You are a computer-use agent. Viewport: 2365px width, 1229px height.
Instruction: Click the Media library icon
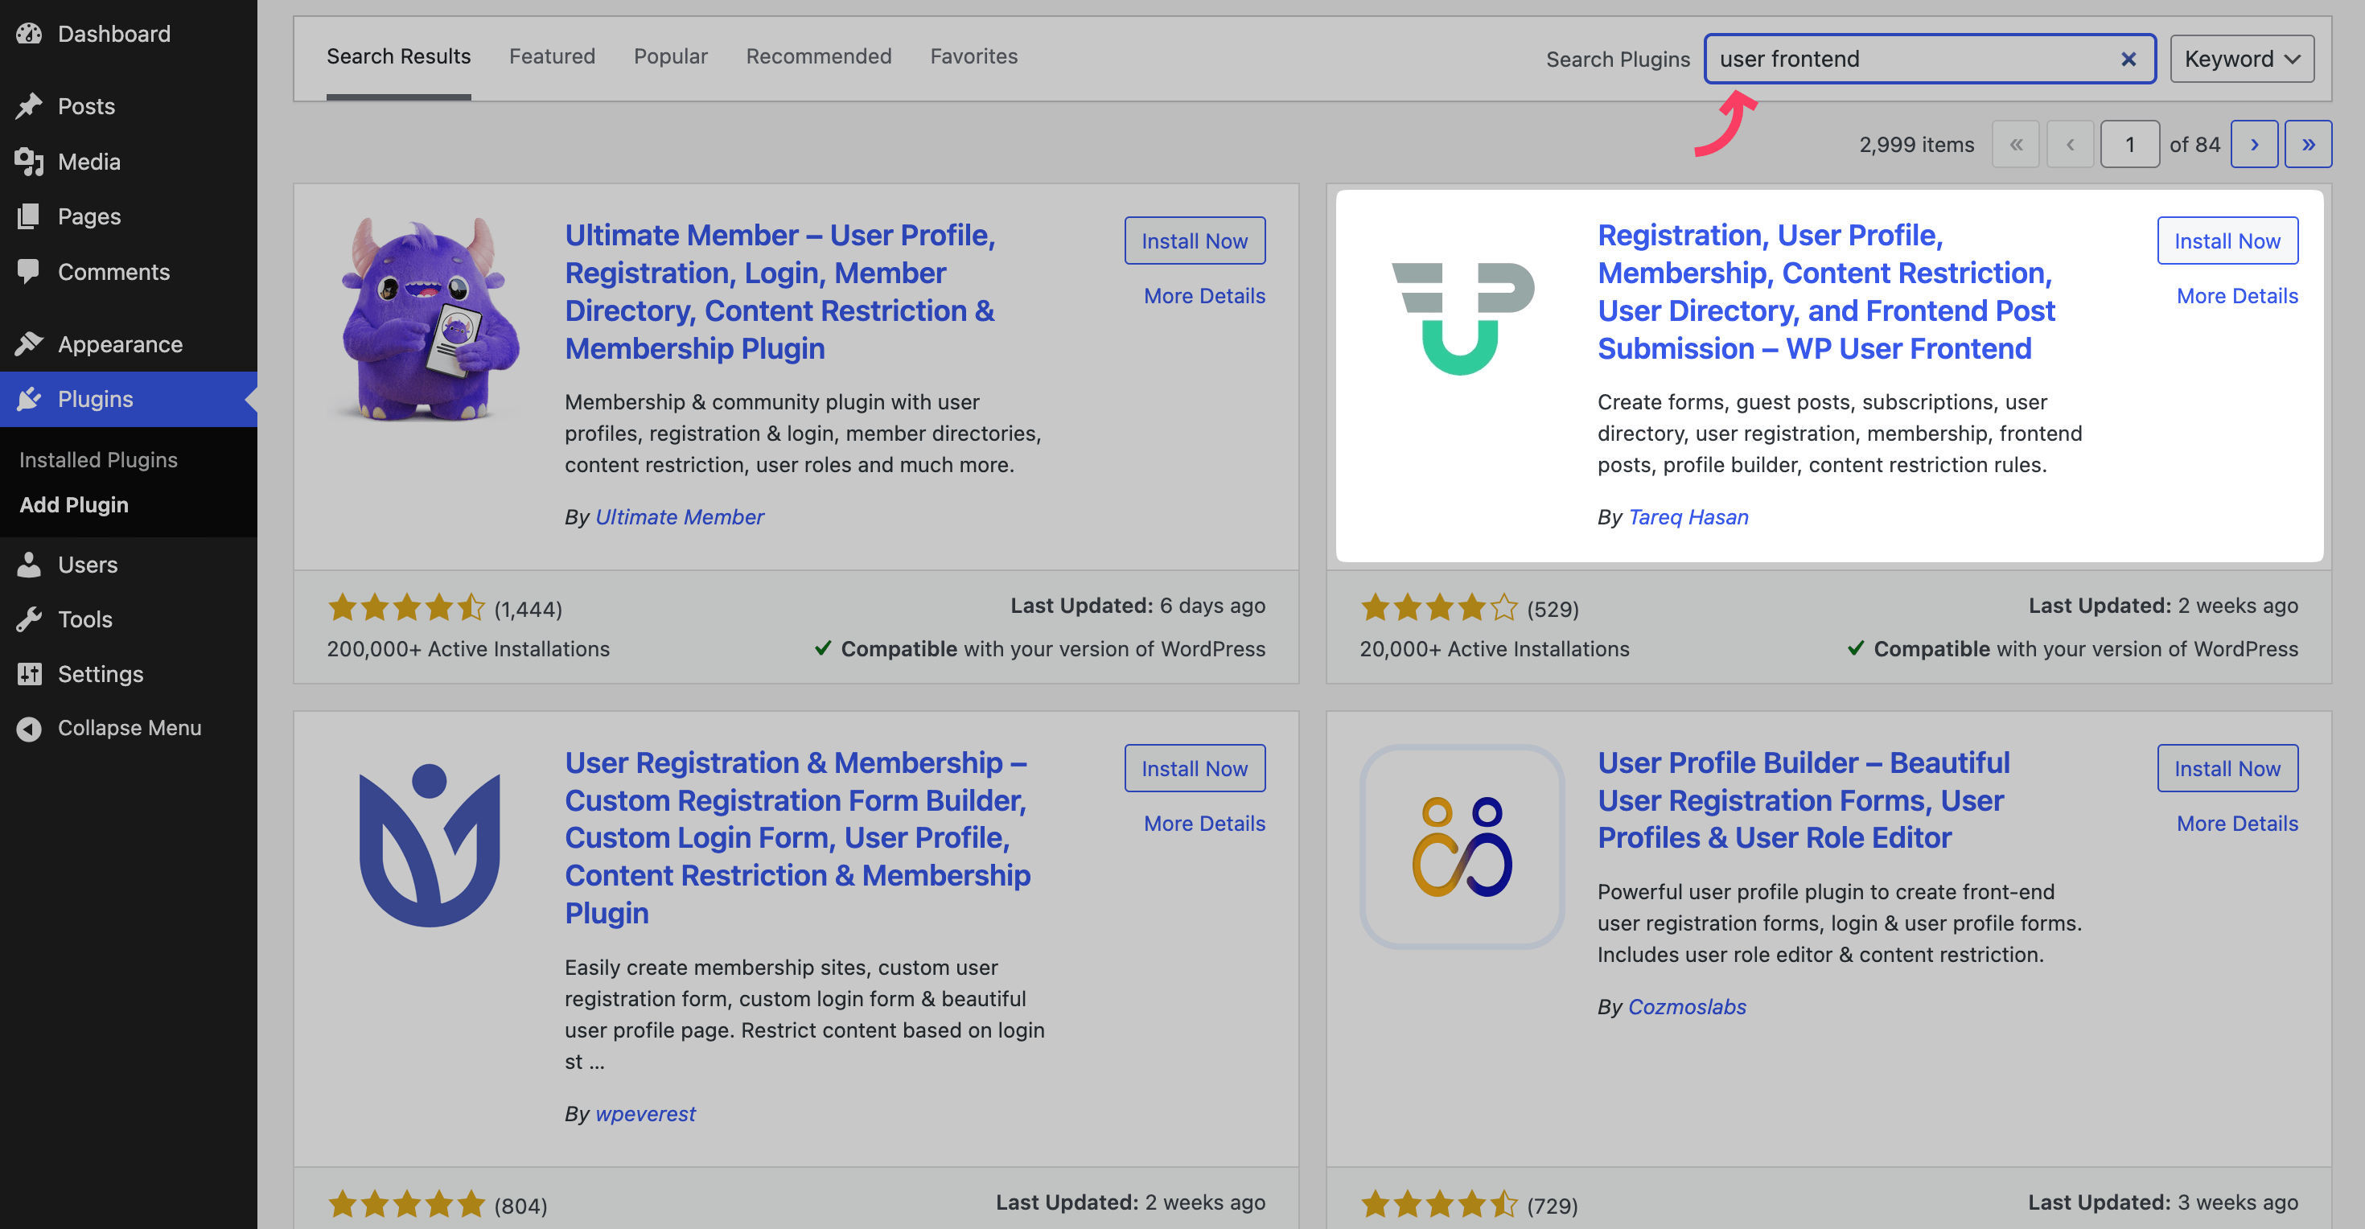[30, 162]
